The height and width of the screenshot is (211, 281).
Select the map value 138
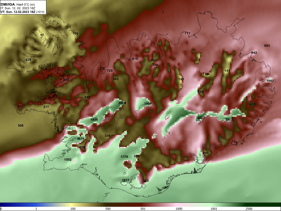point(206,74)
